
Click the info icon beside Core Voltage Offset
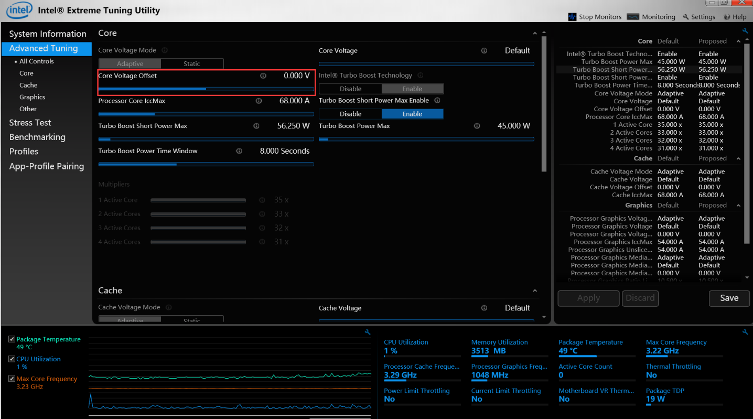(x=263, y=76)
